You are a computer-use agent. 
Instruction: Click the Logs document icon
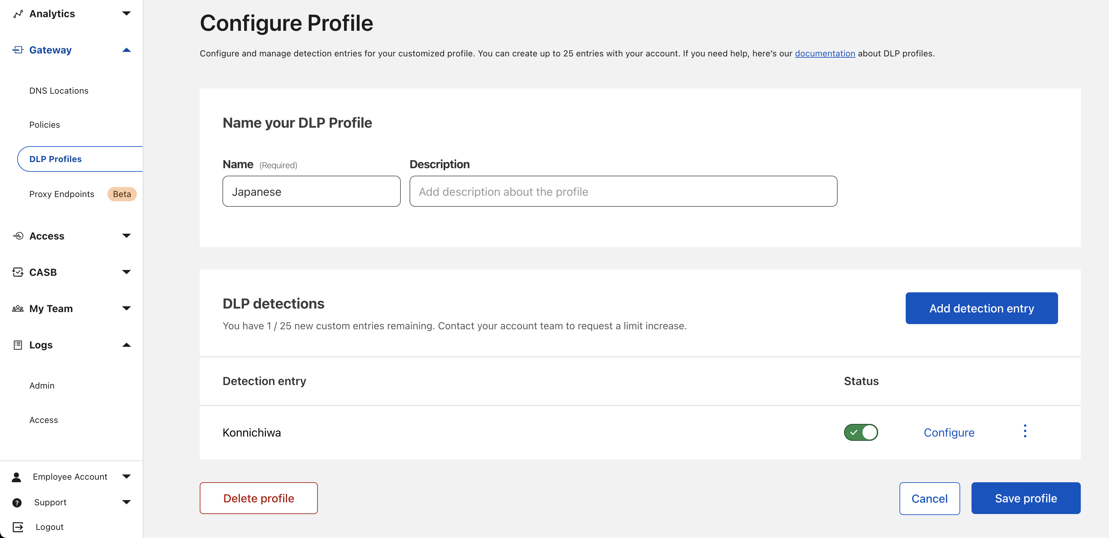[18, 345]
